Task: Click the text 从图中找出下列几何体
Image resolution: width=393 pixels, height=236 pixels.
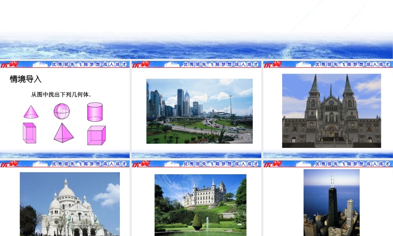Action: (61, 94)
